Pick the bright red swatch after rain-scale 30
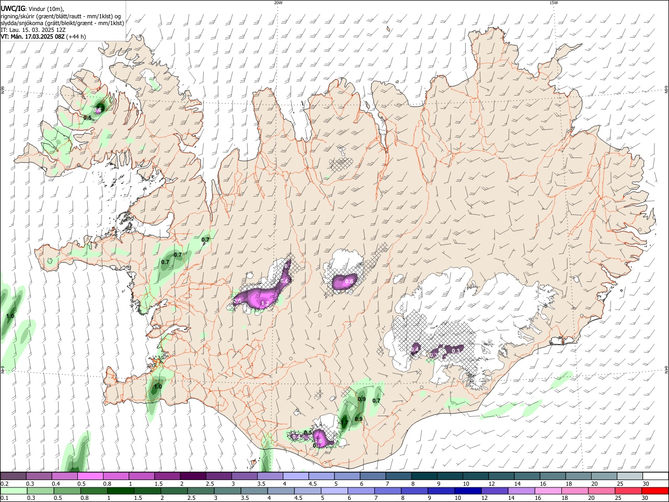The image size is (669, 502). [655, 490]
